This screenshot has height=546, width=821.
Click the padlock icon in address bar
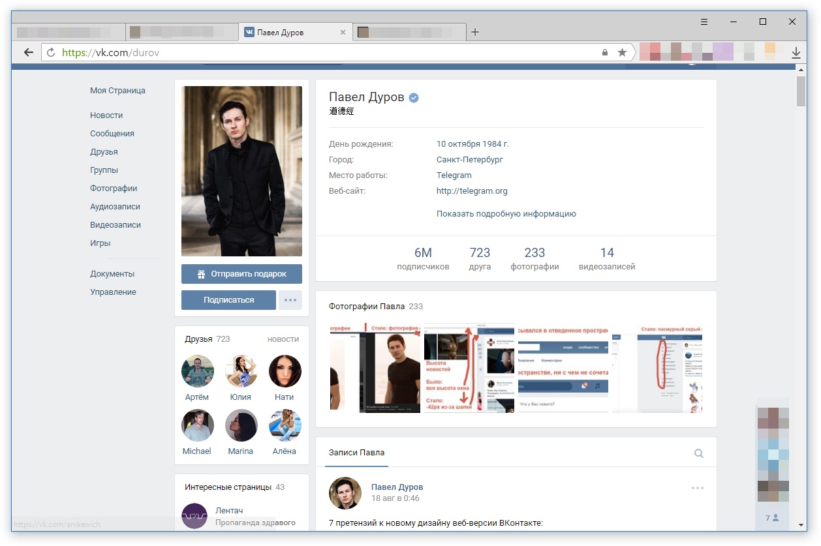point(605,52)
